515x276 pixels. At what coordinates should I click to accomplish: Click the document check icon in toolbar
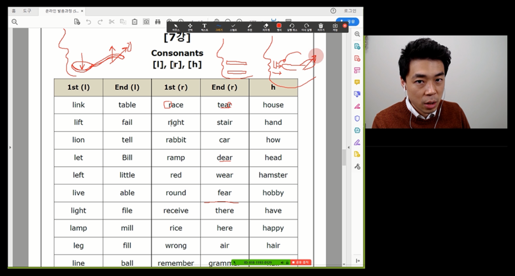click(77, 22)
